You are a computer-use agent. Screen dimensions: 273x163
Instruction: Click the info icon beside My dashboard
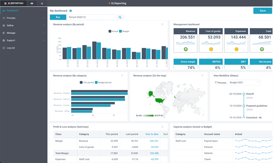tap(70, 11)
